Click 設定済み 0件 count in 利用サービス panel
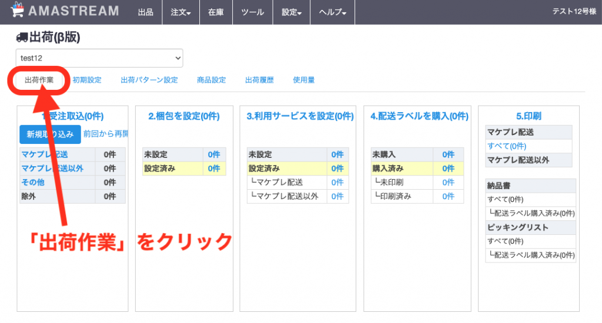 [x=337, y=169]
